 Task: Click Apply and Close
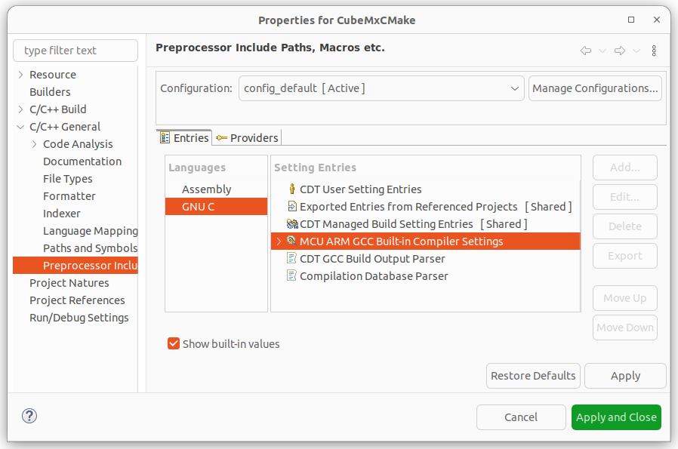(x=616, y=417)
